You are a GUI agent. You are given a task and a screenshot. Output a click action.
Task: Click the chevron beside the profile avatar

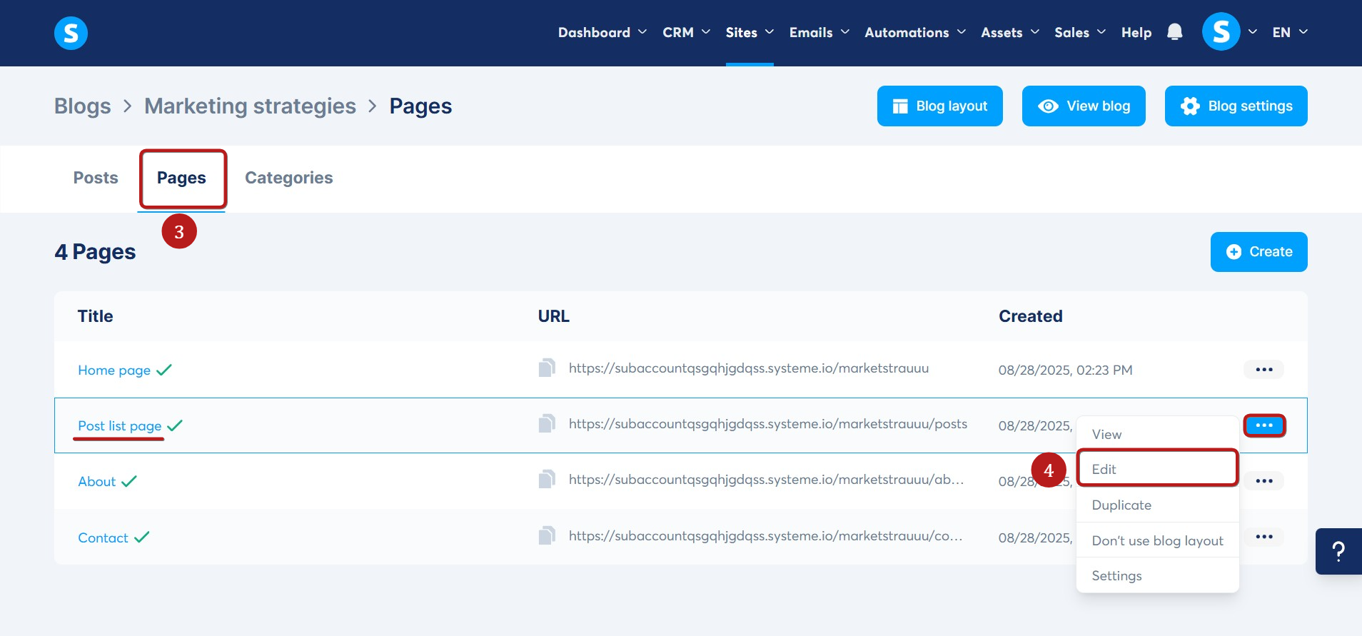[x=1252, y=32]
